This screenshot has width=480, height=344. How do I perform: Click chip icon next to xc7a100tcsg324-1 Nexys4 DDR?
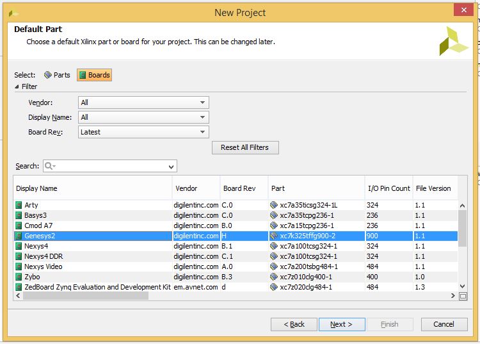click(274, 256)
